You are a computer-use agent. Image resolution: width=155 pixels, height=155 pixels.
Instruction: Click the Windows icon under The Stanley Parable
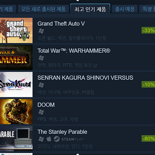(41, 139)
